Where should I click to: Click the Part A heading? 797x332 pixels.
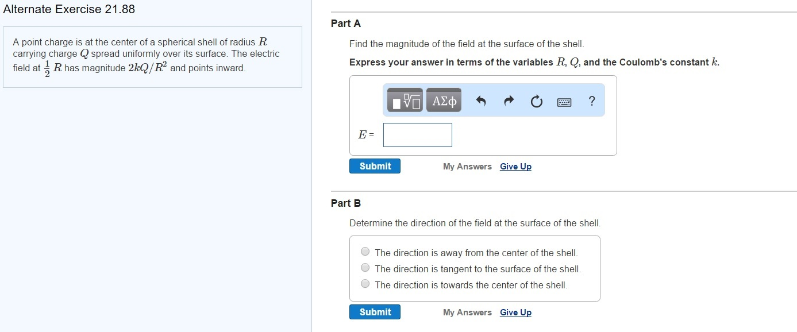(x=346, y=24)
